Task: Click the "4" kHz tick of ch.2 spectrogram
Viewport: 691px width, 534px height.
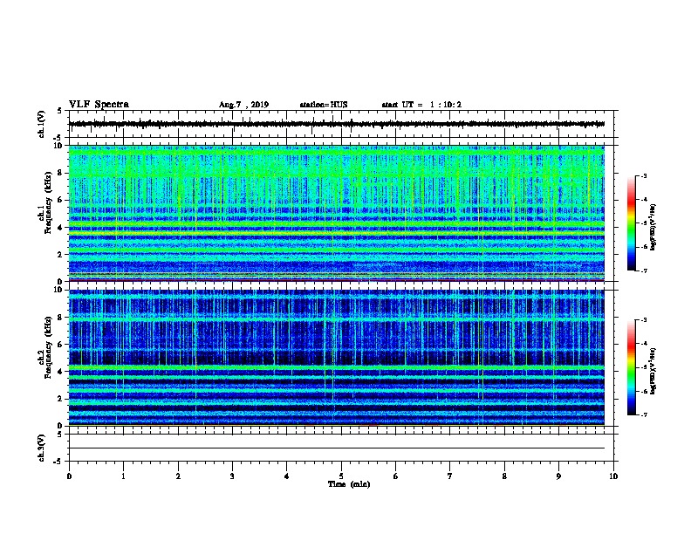Action: pyautogui.click(x=61, y=372)
